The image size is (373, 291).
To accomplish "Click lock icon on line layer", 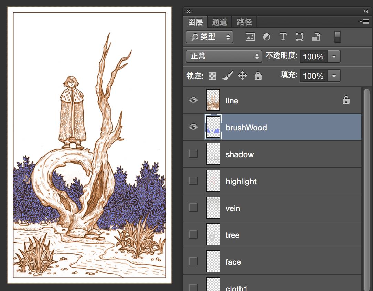I will pyautogui.click(x=346, y=100).
